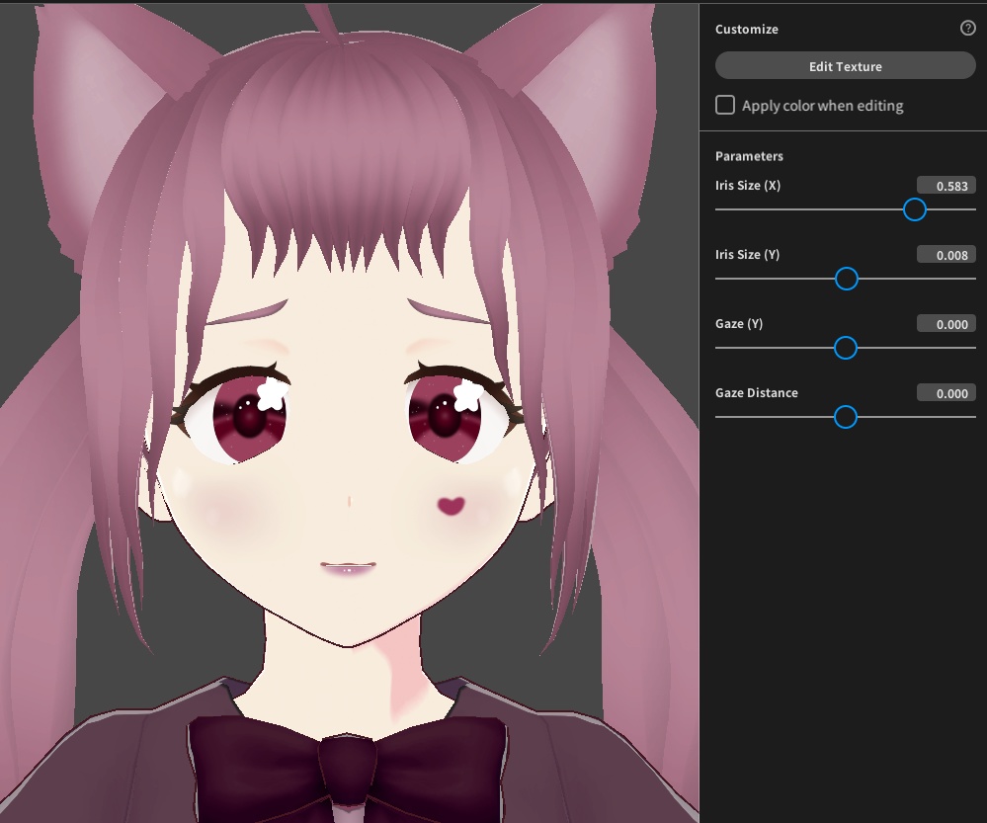Image resolution: width=987 pixels, height=823 pixels.
Task: Click the Customize panel header
Action: 746,29
